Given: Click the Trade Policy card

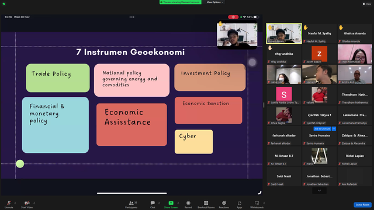Looking at the screenshot, I should point(58,78).
